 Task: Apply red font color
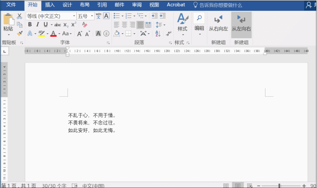coord(53,33)
